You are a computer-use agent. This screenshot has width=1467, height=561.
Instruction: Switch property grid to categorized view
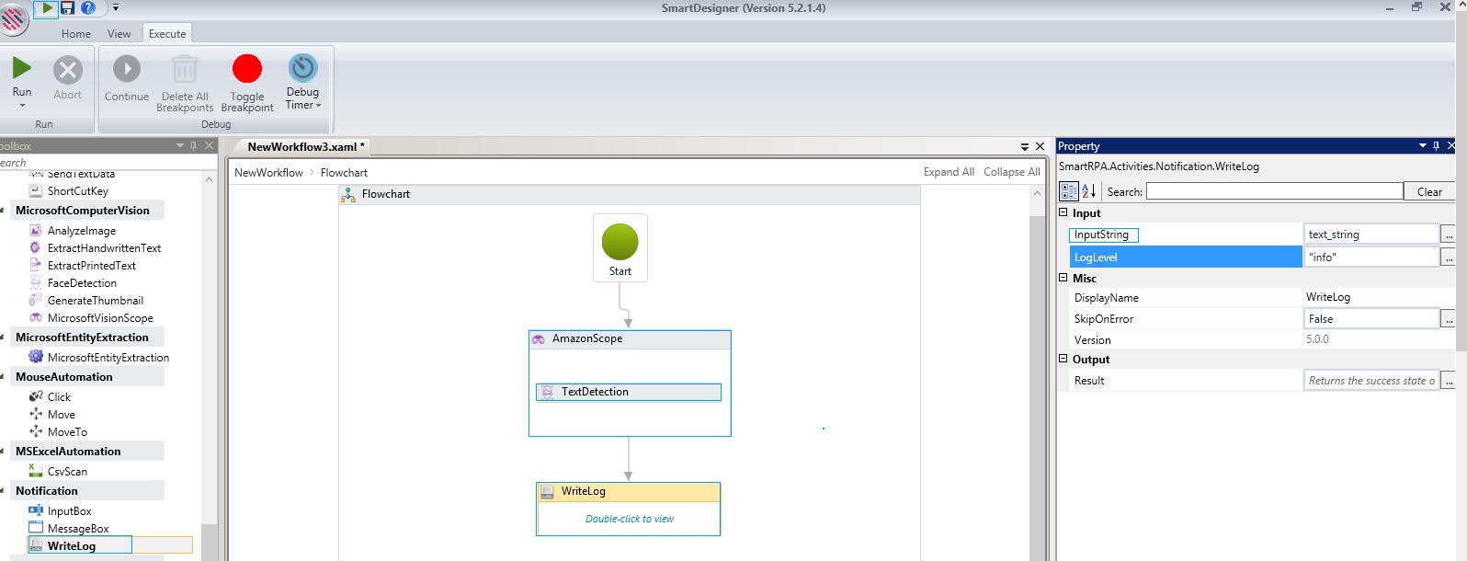point(1069,191)
